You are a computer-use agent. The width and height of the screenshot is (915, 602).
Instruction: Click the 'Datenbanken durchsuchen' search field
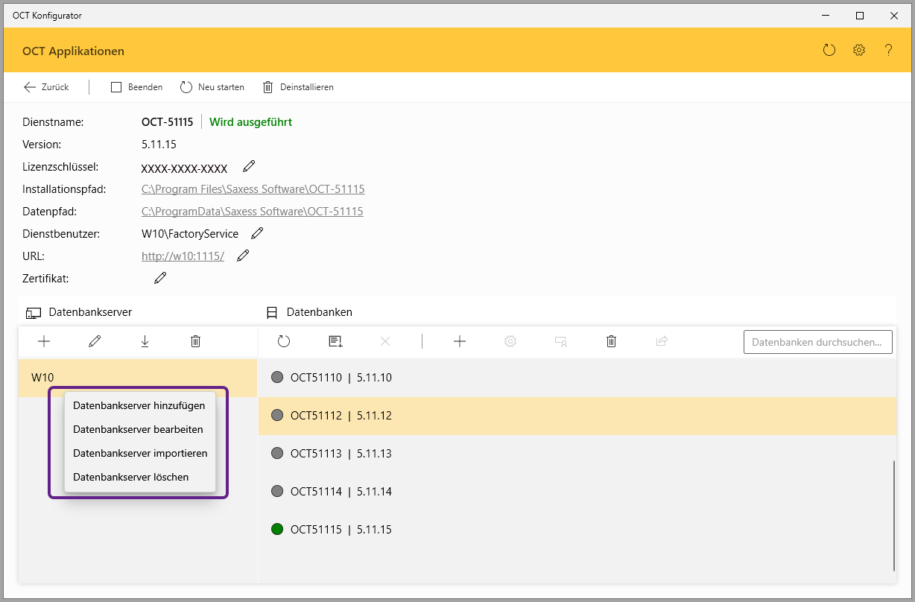pyautogui.click(x=817, y=342)
